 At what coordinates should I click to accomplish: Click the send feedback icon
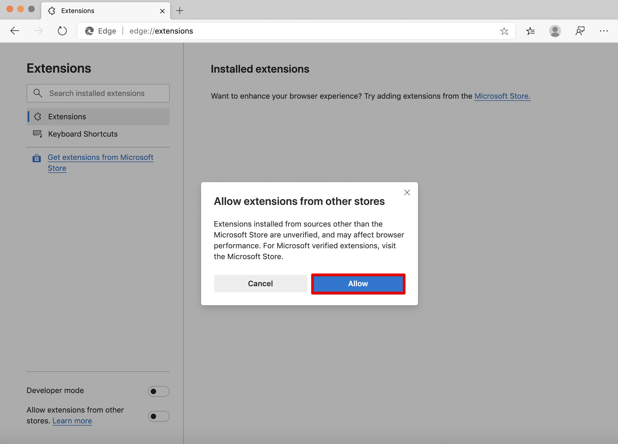coord(580,31)
